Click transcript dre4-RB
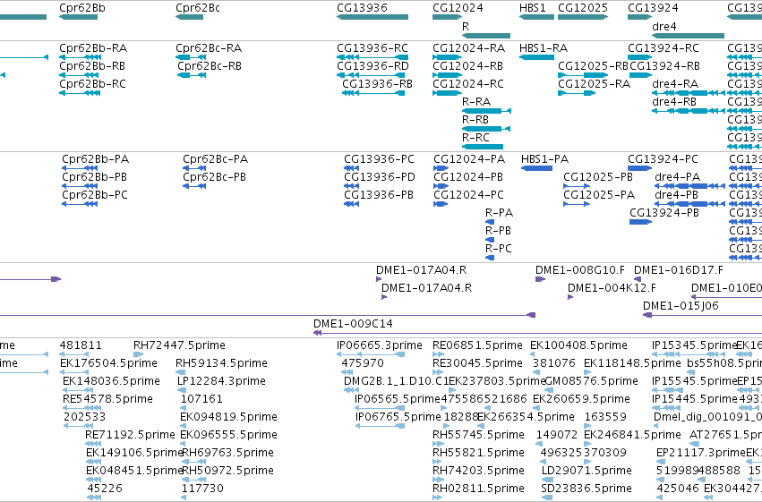Image resolution: width=762 pixels, height=502 pixels. pos(674,102)
